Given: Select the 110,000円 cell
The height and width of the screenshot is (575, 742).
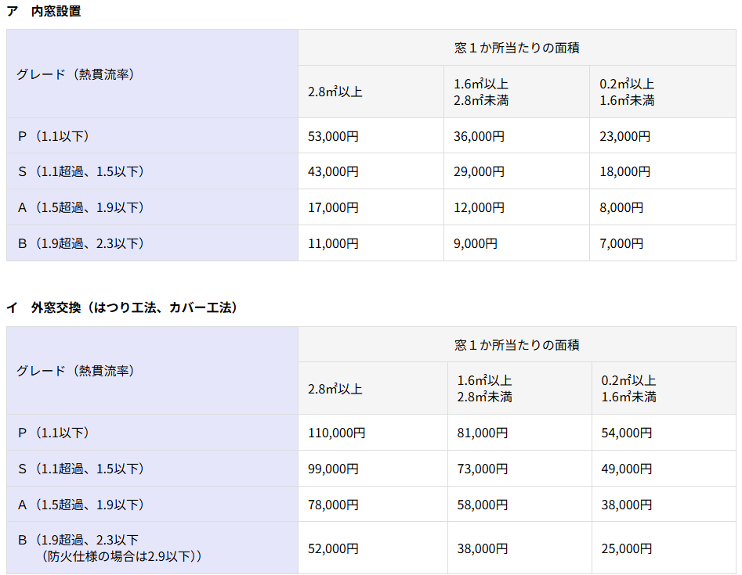Looking at the screenshot, I should (x=336, y=433).
